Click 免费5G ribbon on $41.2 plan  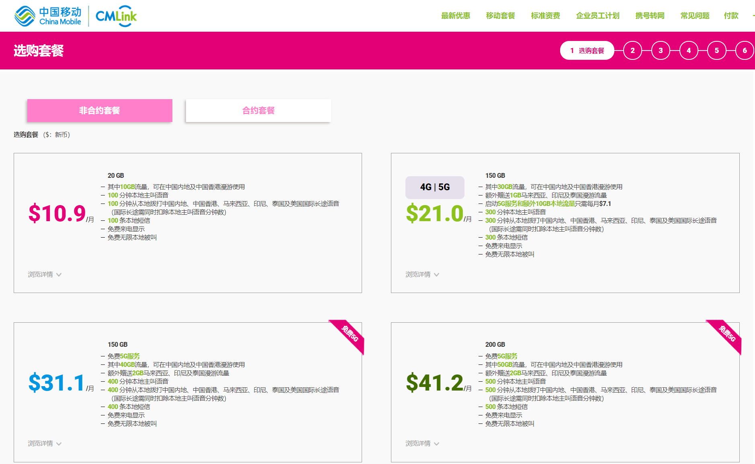coord(727,335)
